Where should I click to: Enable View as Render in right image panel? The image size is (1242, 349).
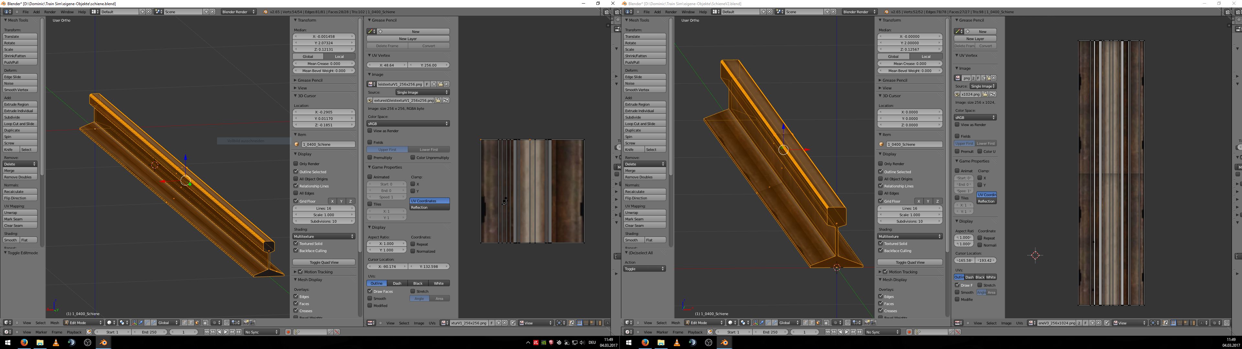(957, 125)
